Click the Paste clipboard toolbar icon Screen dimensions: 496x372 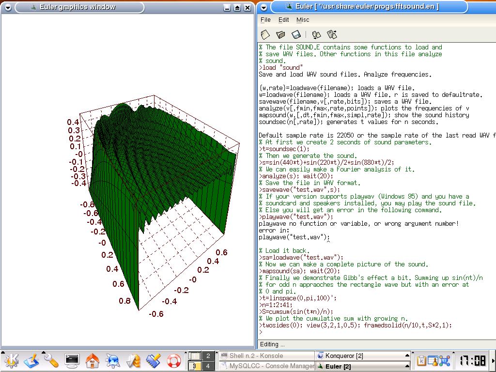pos(332,34)
